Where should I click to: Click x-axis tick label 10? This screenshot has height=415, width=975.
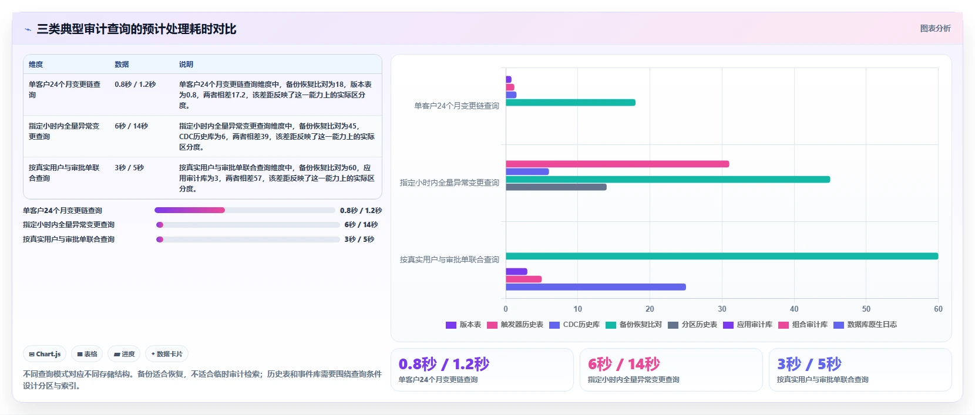[578, 309]
